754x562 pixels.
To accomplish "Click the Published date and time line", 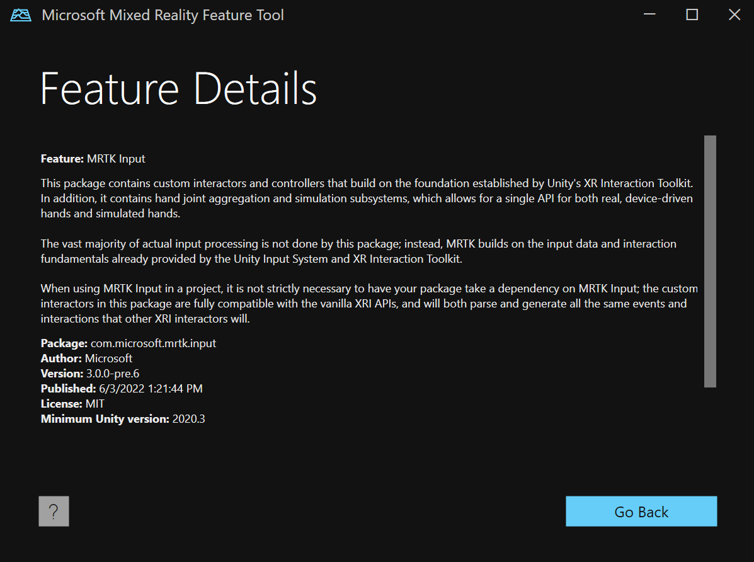I will coord(122,389).
